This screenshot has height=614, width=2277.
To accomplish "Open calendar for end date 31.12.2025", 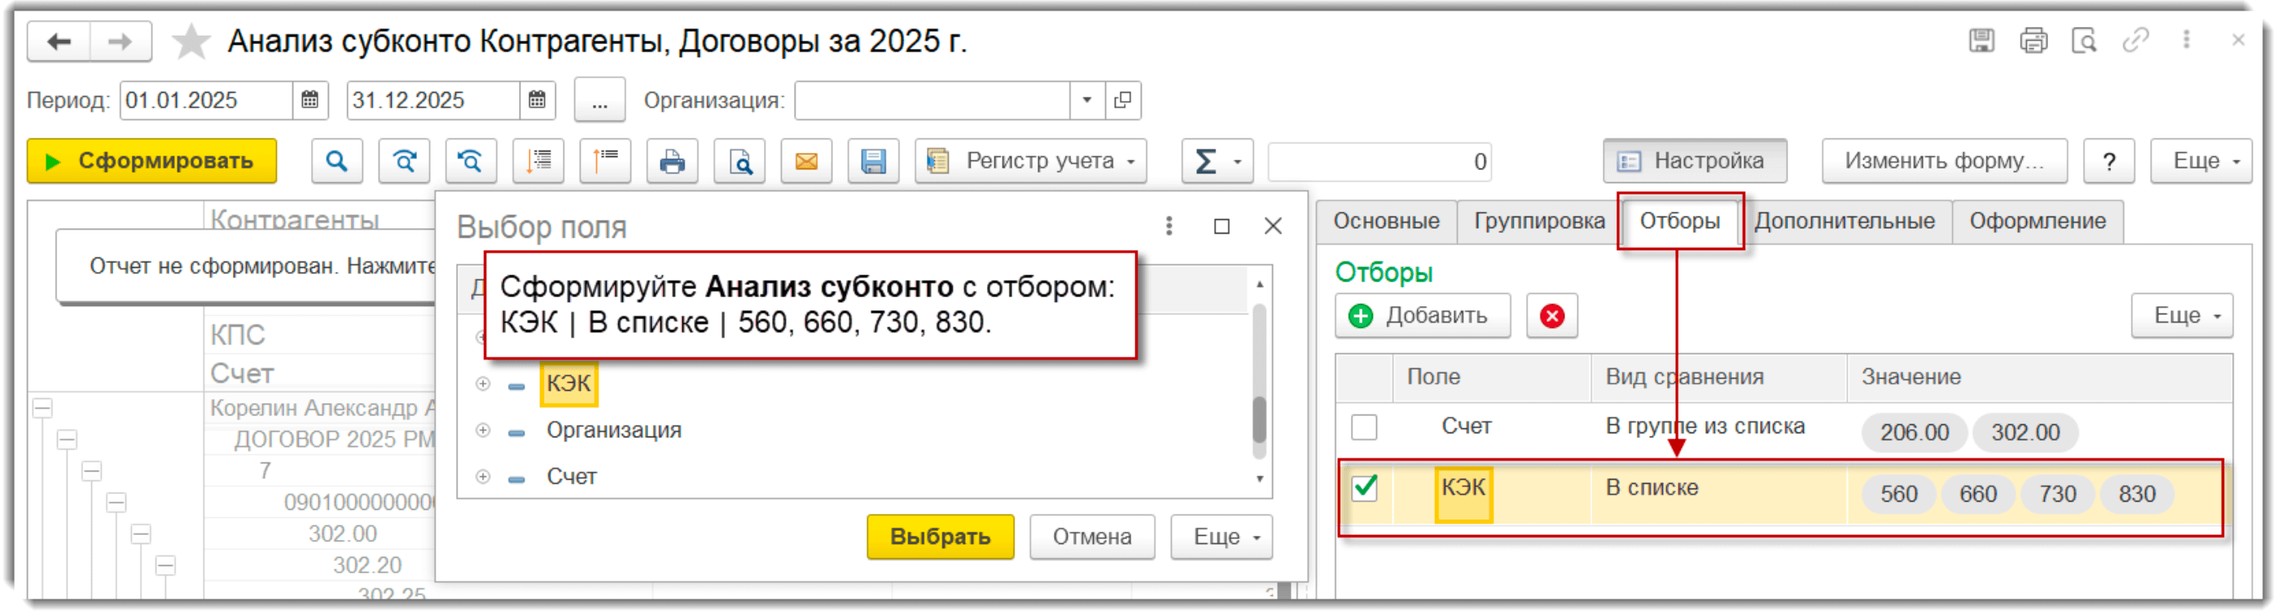I will (x=537, y=100).
